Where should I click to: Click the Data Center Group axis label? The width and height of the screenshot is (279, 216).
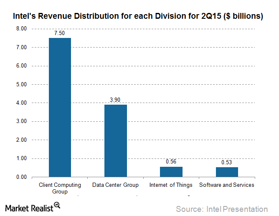pyautogui.click(x=115, y=185)
